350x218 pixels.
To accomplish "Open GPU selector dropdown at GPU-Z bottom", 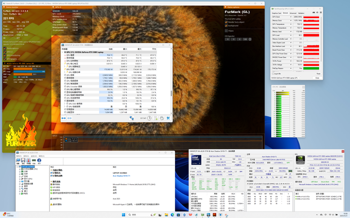I will coord(286,78).
